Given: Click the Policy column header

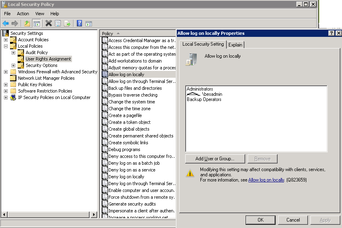Looking at the screenshot, I should [108, 34].
